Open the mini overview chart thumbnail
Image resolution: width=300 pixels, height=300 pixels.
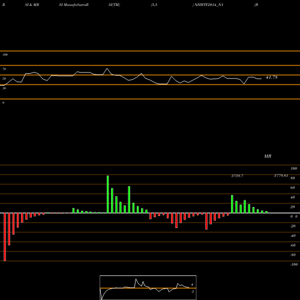pos(148,287)
